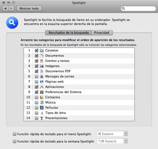The width and height of the screenshot is (158, 149).
Task: Click the Páginas web globe icon
Action: (42, 82)
